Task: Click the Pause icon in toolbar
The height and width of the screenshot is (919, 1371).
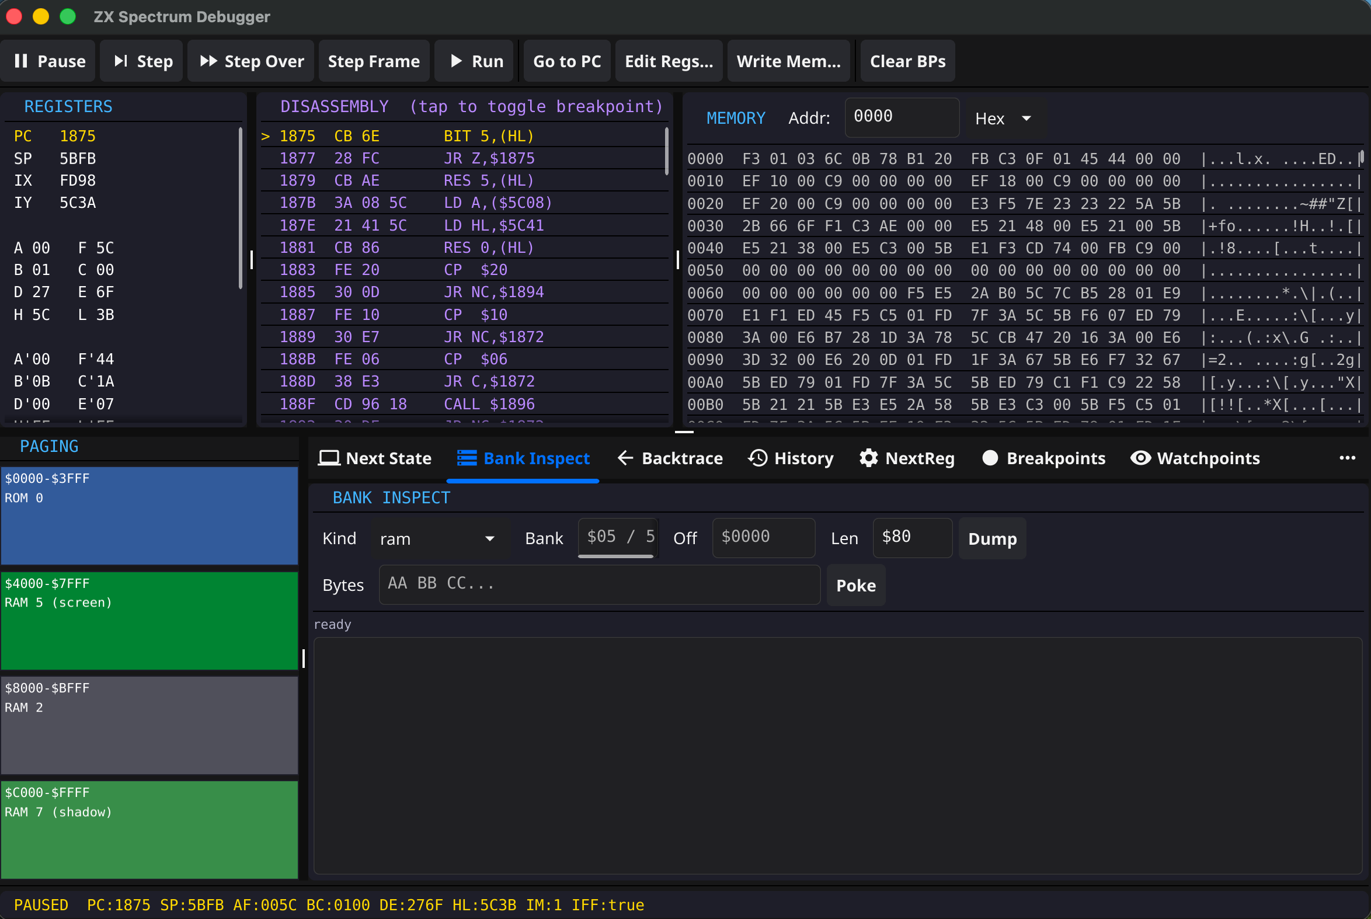Action: [21, 61]
